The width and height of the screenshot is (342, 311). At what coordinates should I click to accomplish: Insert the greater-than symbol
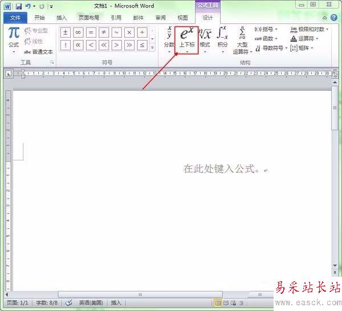click(x=116, y=45)
